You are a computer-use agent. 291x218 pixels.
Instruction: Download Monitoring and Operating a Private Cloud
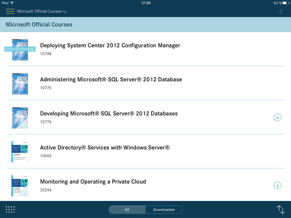[277, 185]
